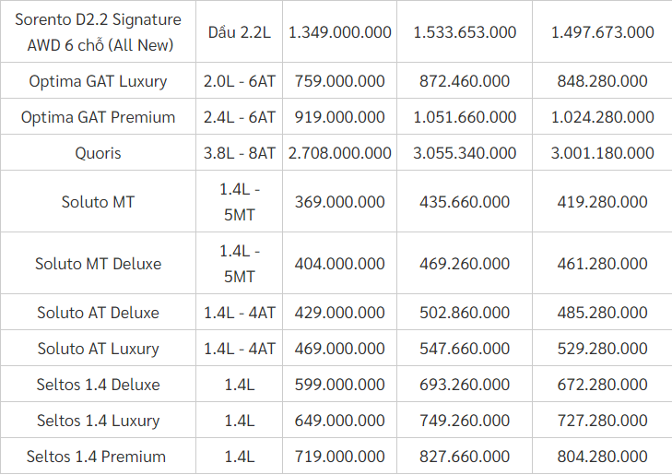
Task: Click the Quoris model name cell
Action: (x=98, y=153)
